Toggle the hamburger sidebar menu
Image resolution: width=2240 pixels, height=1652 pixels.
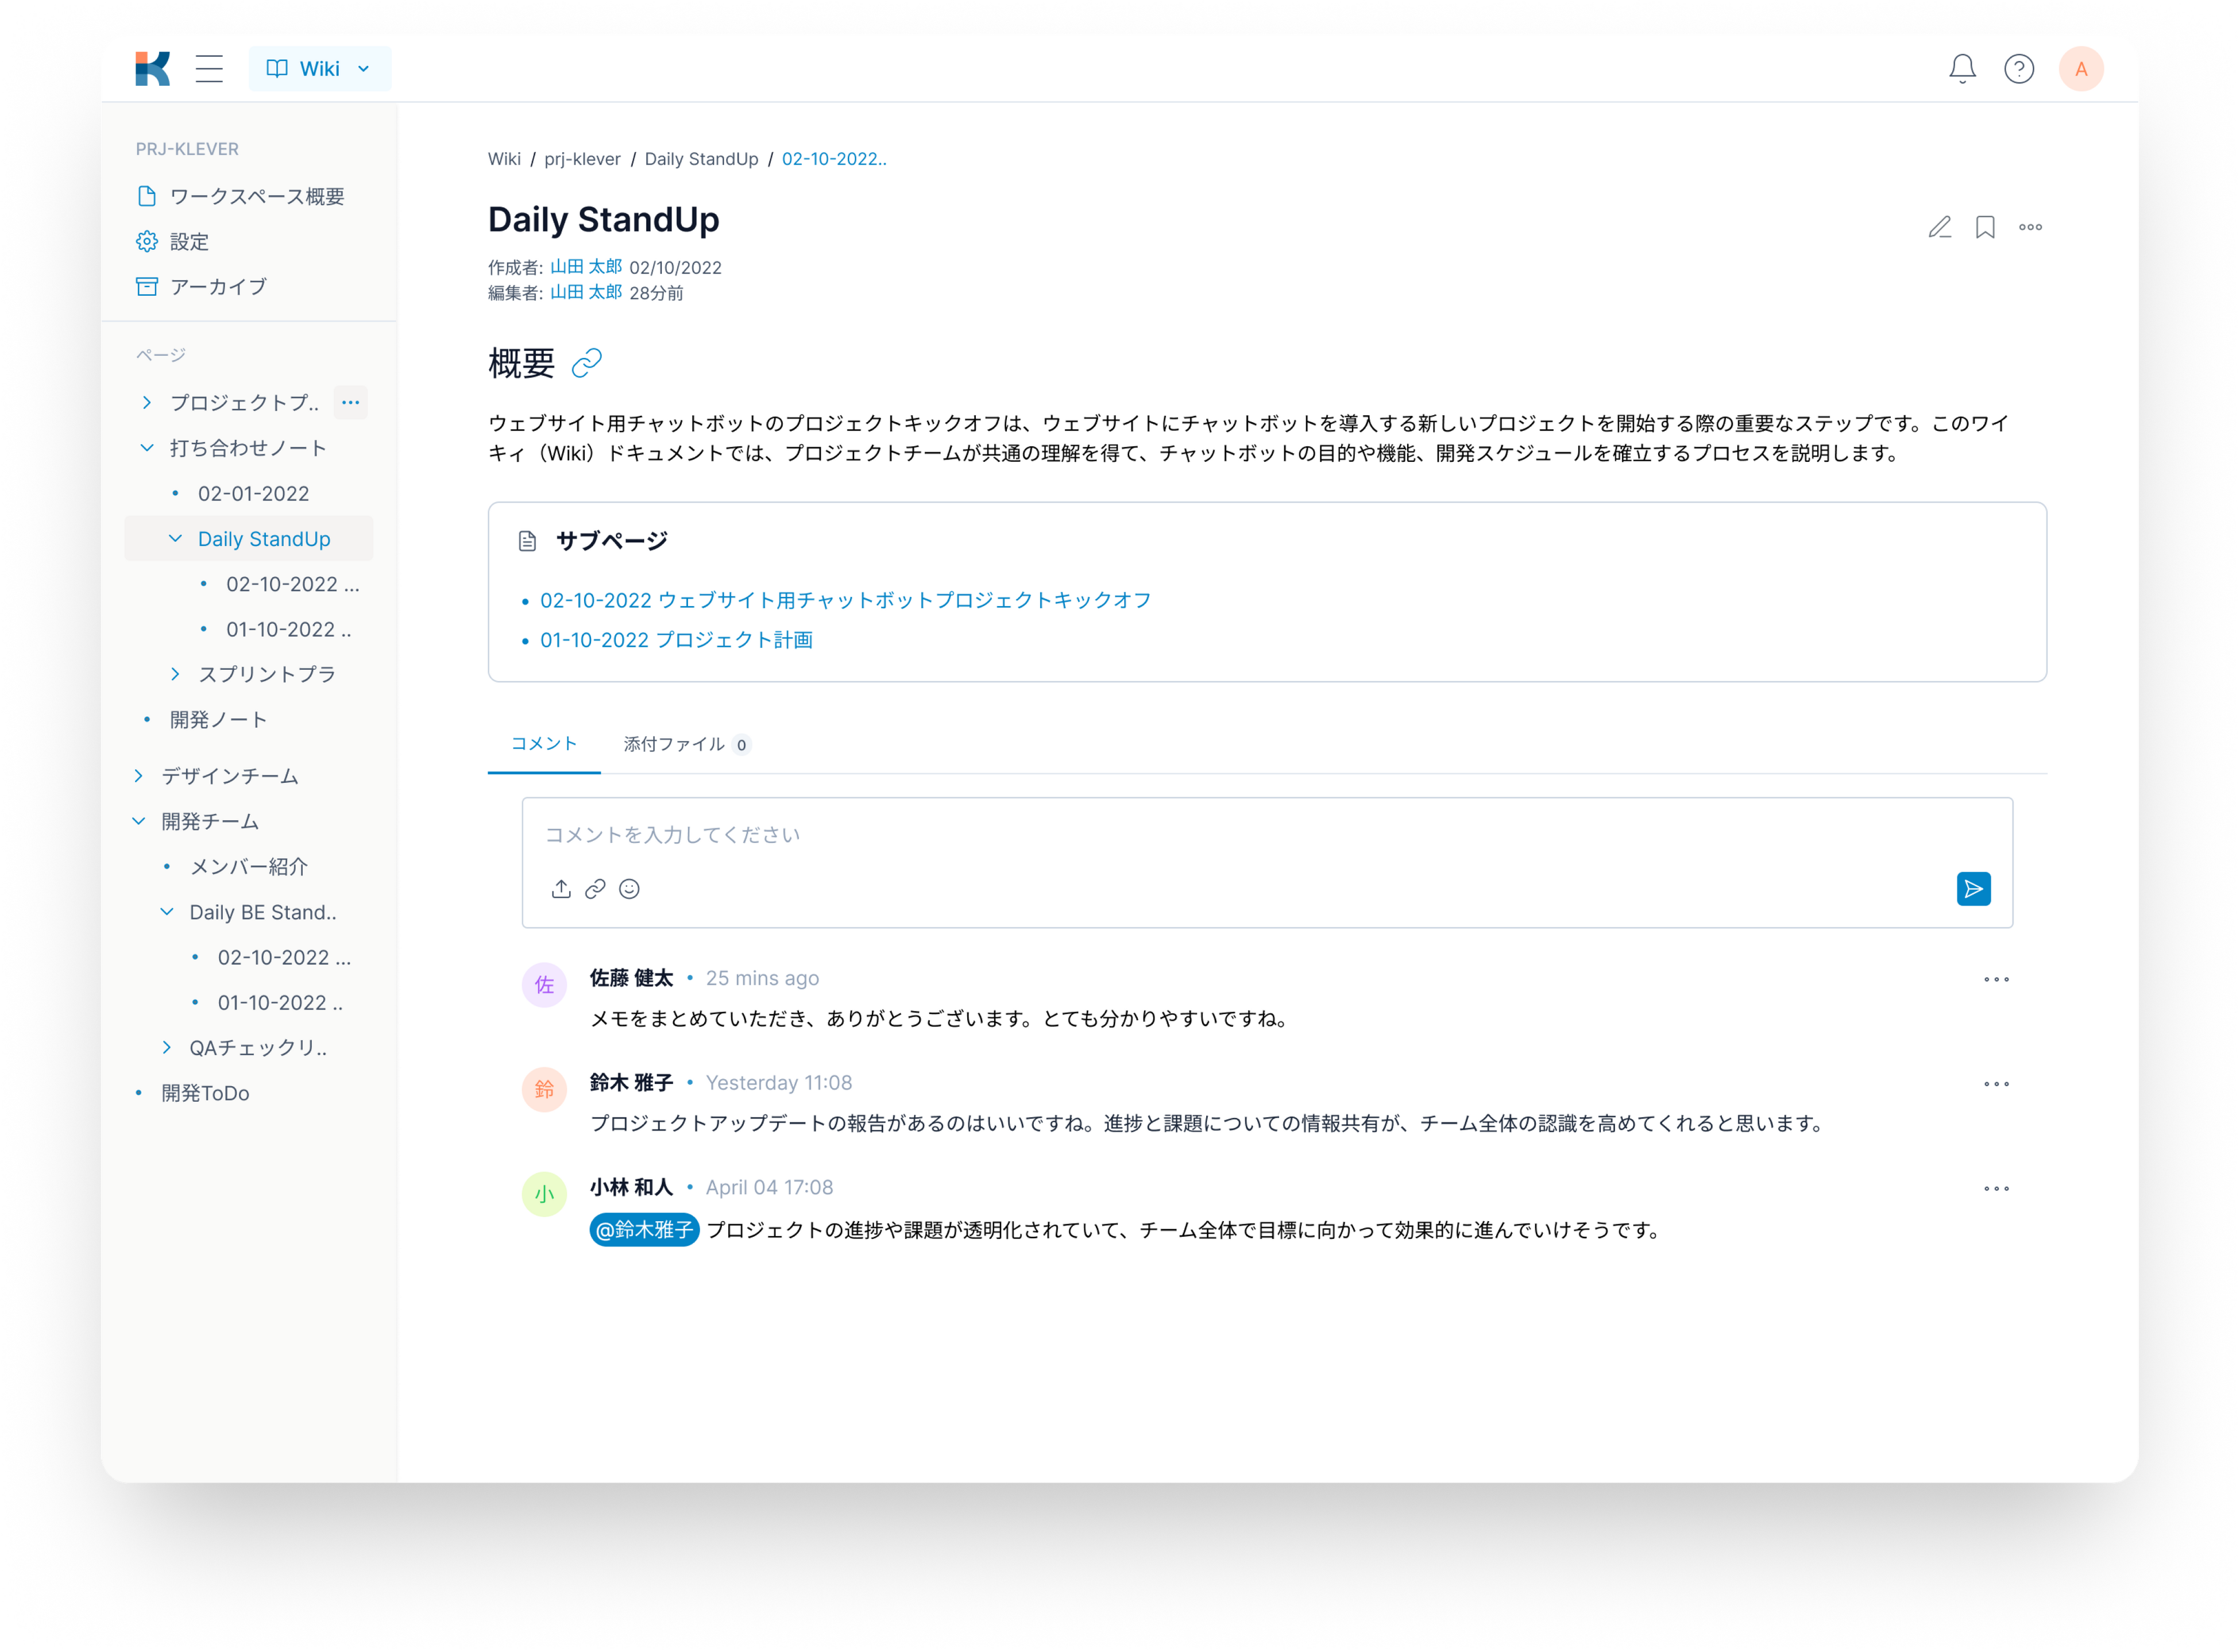tap(209, 69)
